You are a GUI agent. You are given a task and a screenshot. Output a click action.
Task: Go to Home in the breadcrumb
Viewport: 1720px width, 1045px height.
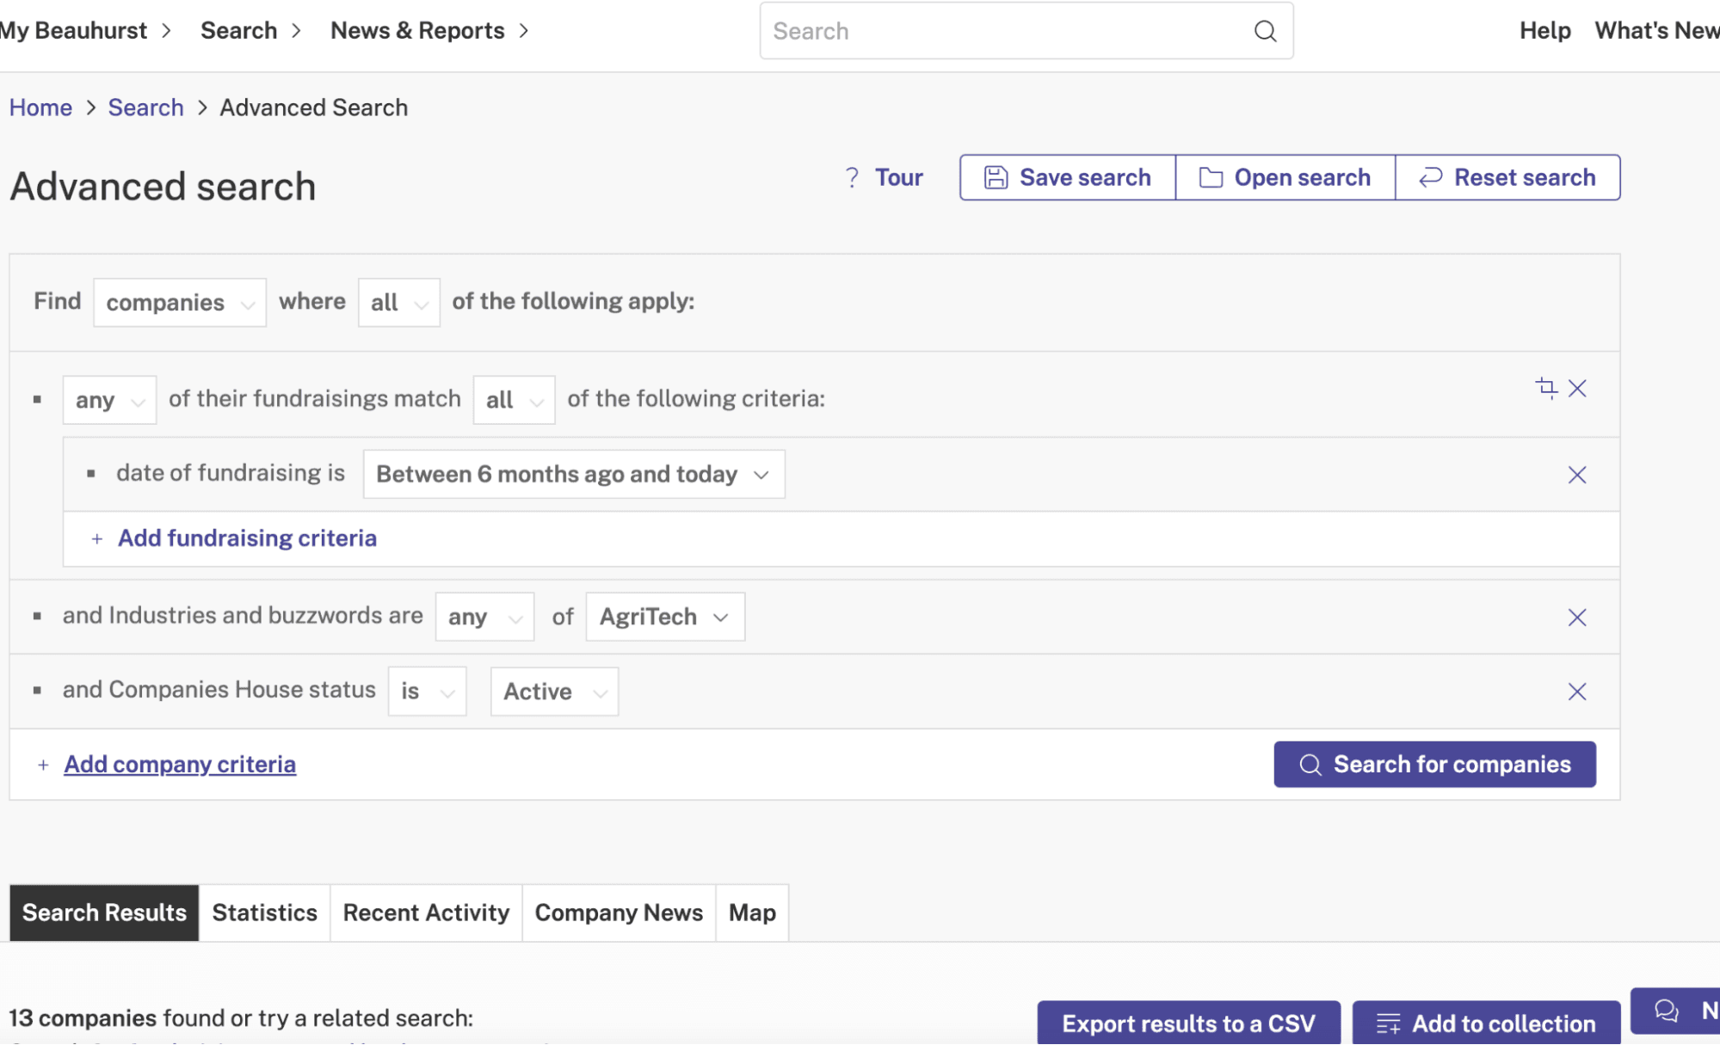pos(40,108)
